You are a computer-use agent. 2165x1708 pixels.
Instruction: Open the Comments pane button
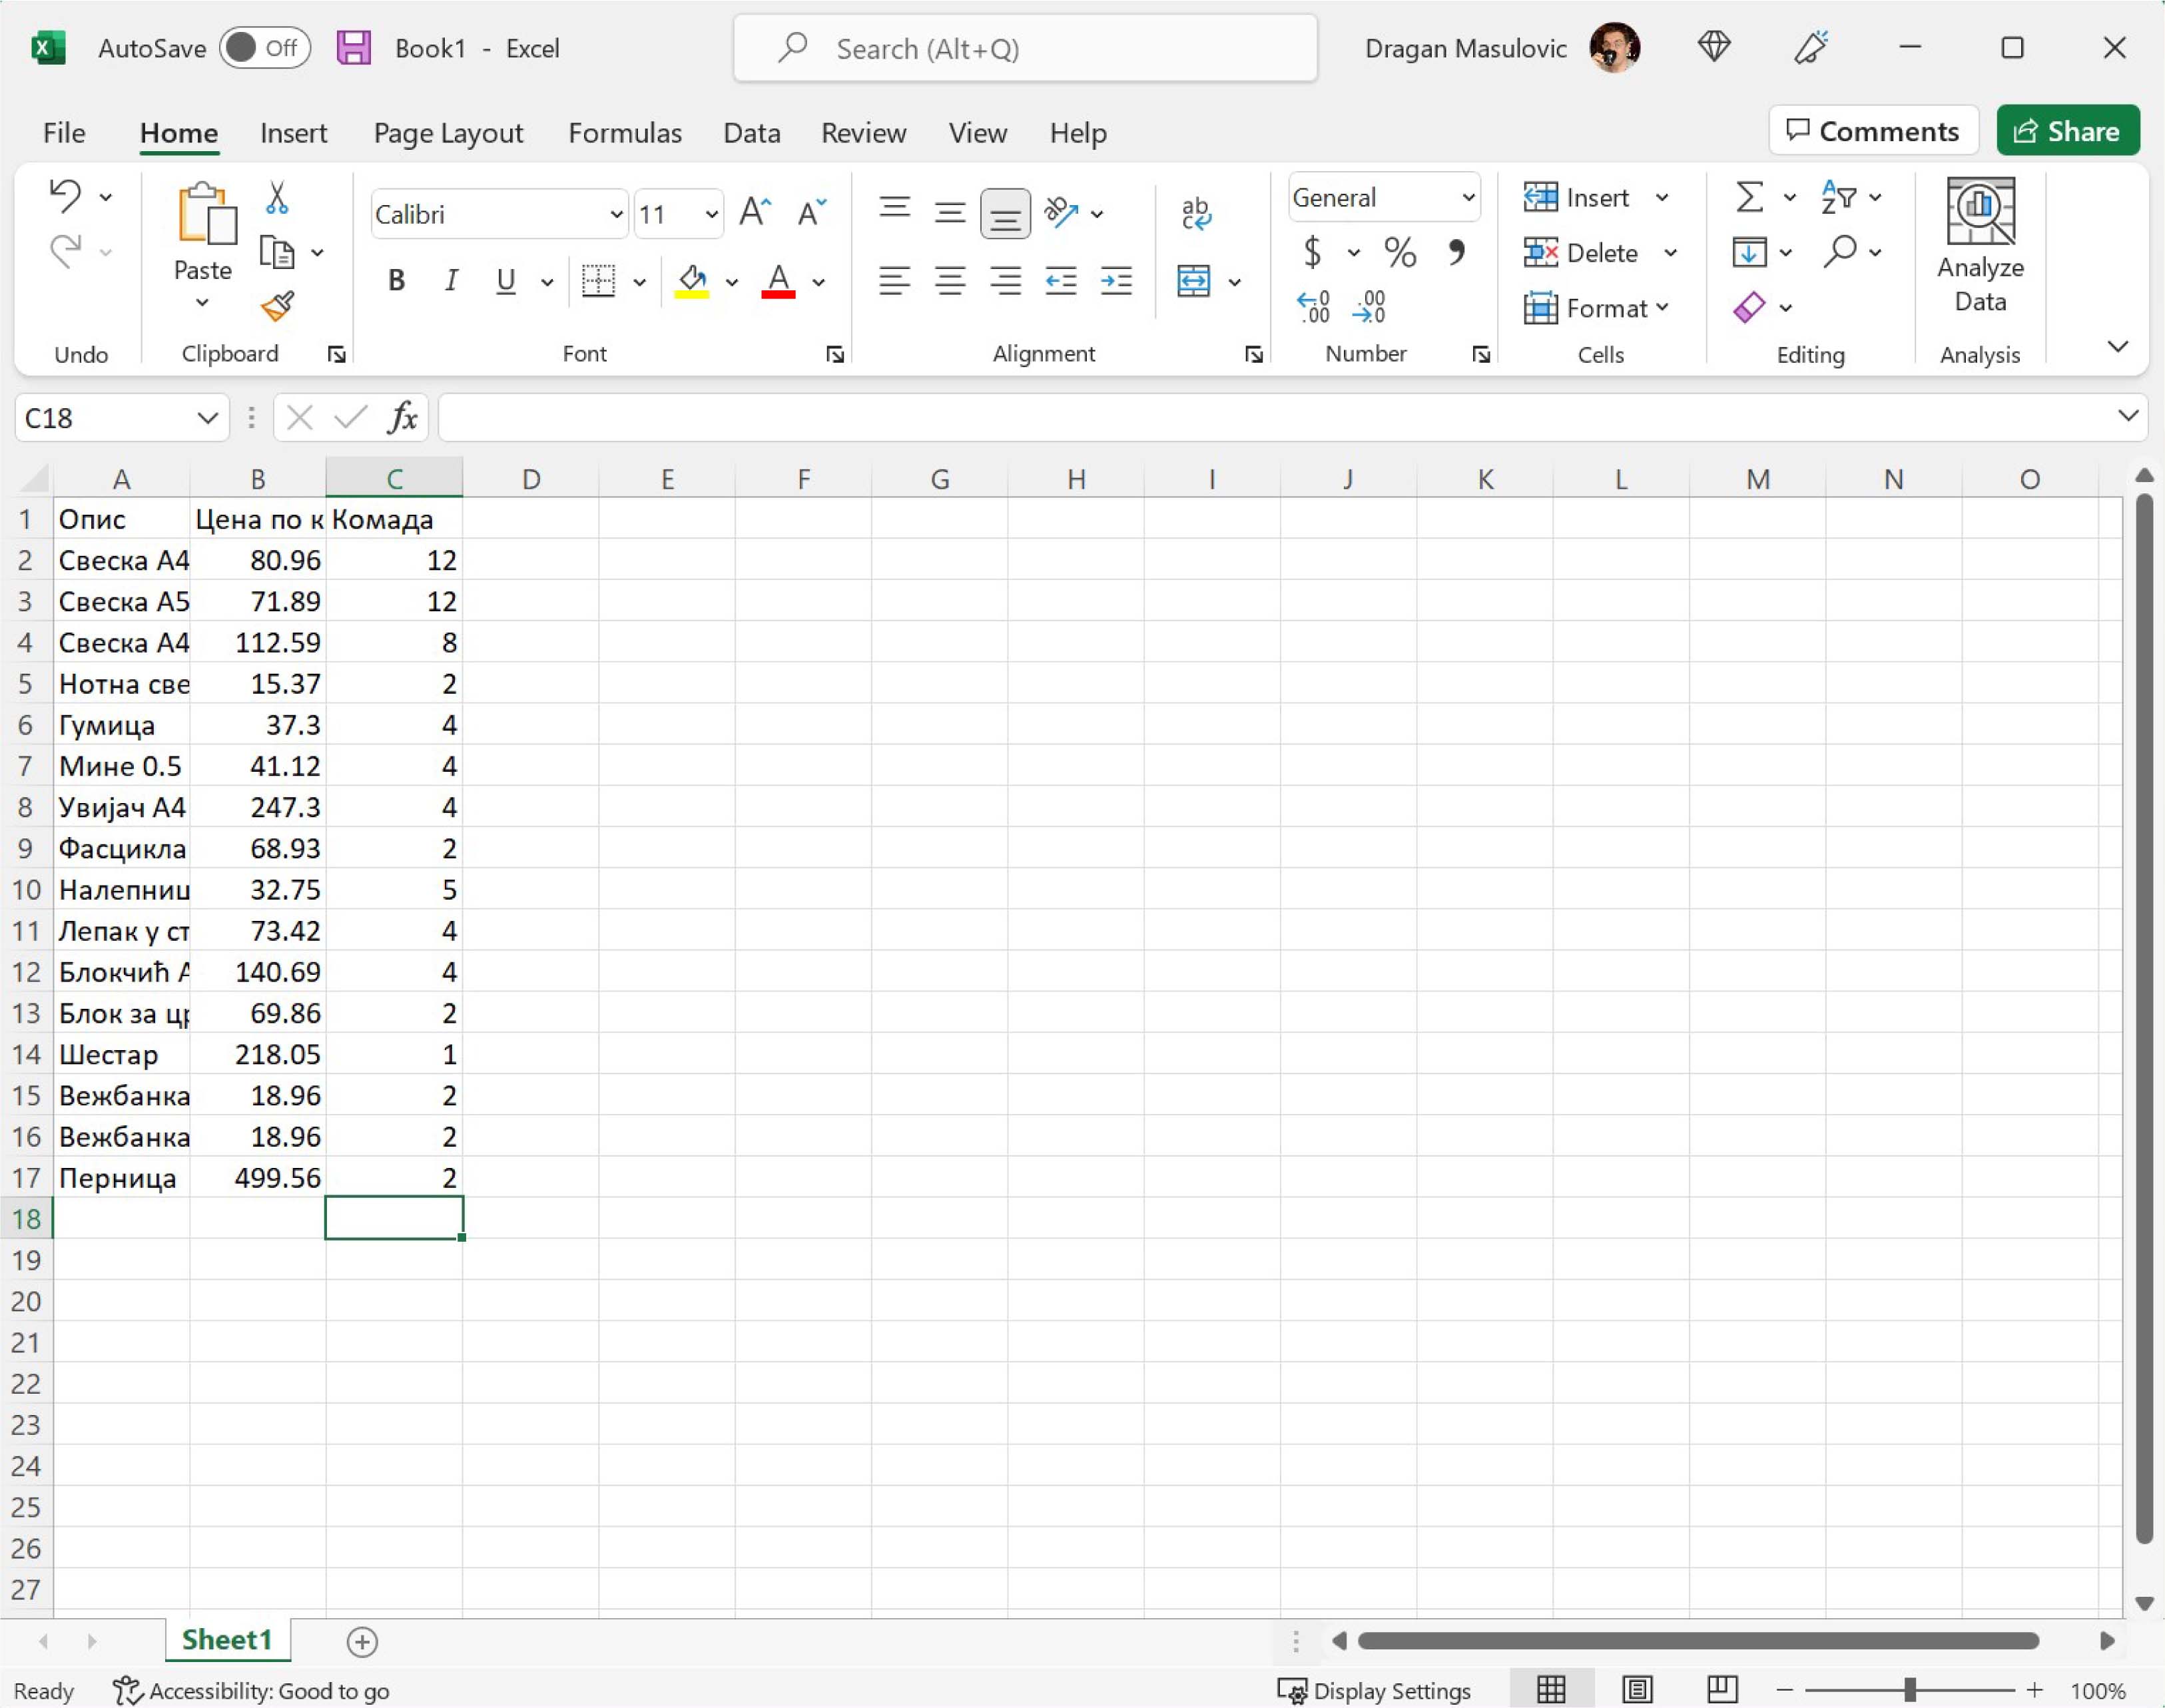[1873, 131]
